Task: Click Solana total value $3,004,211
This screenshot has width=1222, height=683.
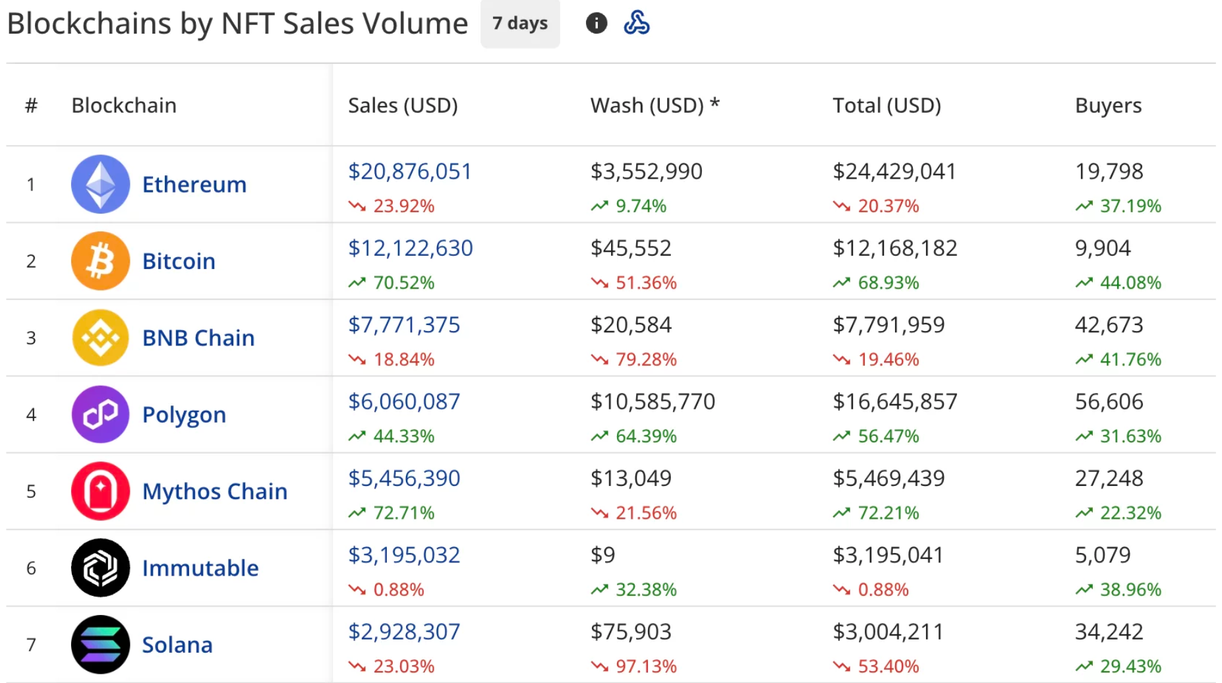Action: click(888, 632)
